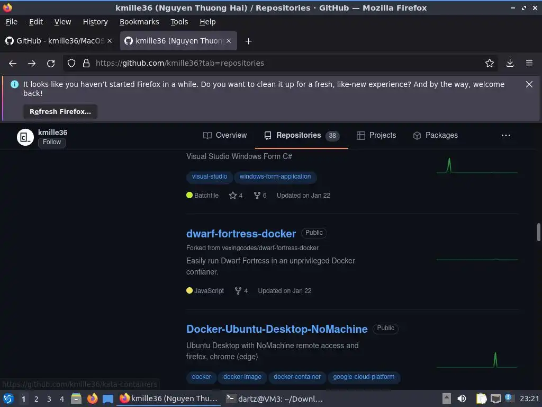Open forks count 4 of dwarf-fortress-docker

click(x=241, y=291)
